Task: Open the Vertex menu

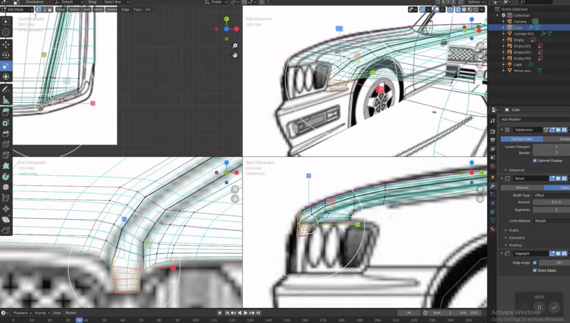Action: point(112,10)
